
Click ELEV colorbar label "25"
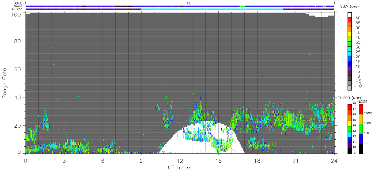[x=358, y=52]
